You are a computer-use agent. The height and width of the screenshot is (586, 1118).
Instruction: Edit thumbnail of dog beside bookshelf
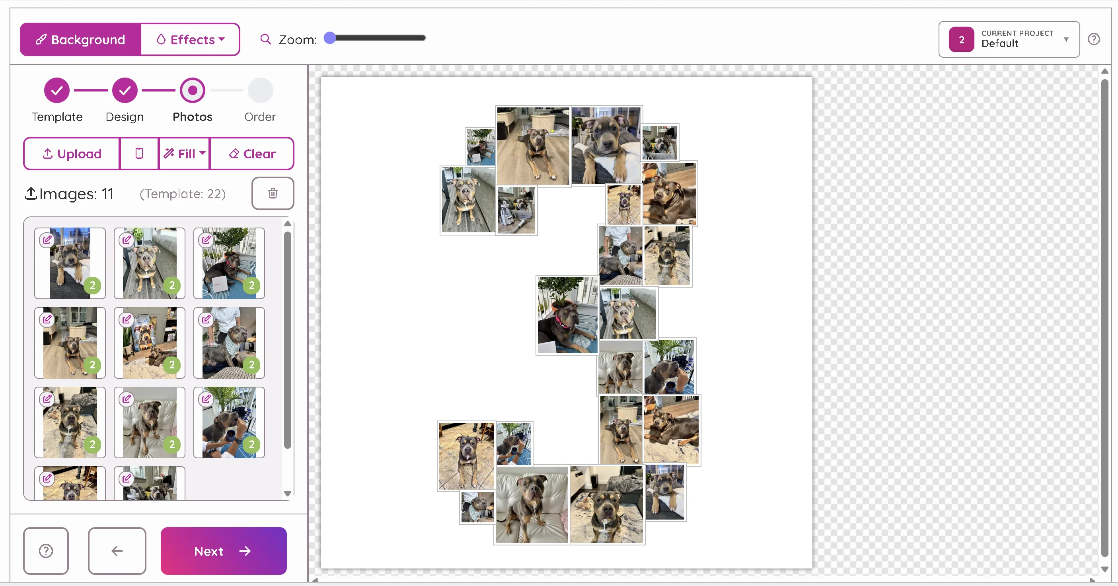click(126, 319)
